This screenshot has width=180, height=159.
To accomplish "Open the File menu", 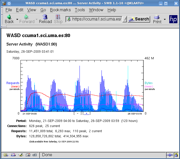I will (x=9, y=10).
